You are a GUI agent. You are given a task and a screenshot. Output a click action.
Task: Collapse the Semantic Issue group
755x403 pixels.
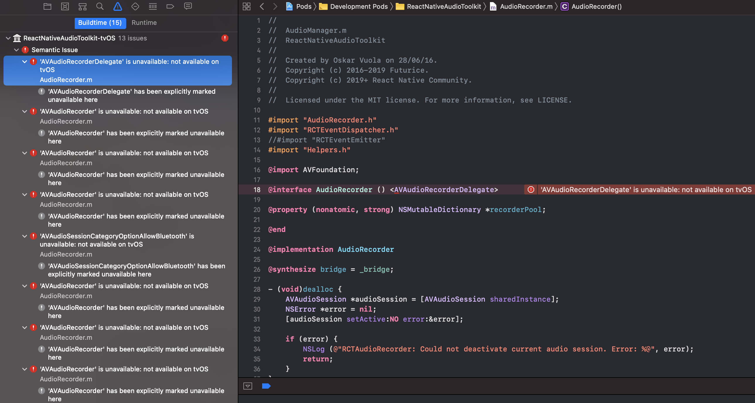16,50
